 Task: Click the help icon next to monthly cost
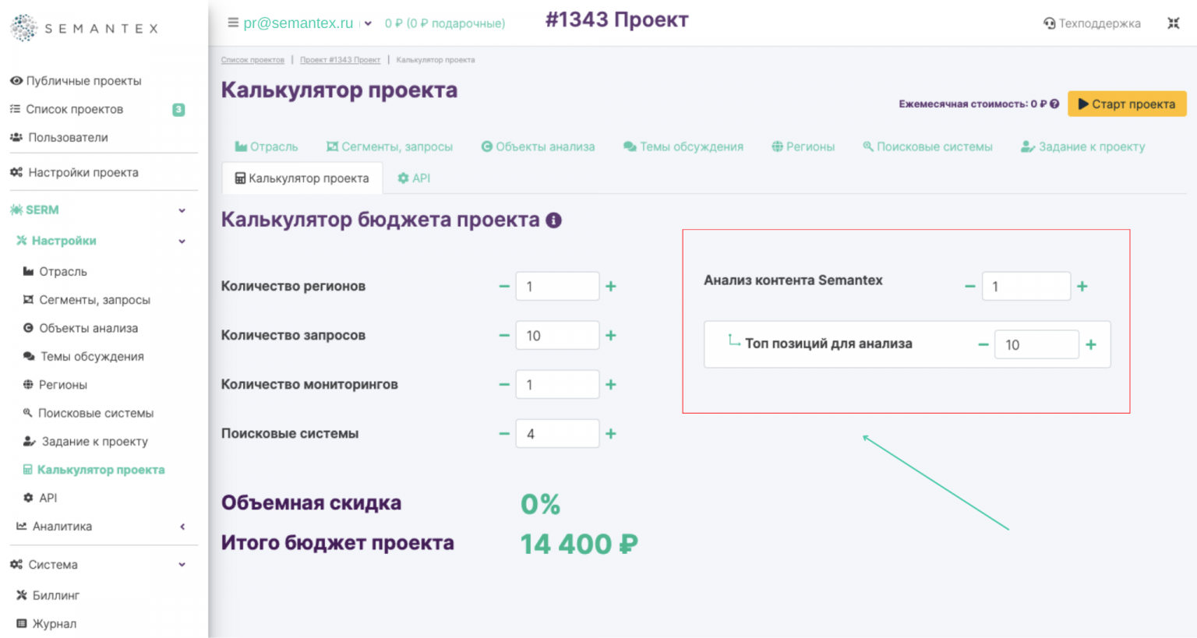point(1054,104)
